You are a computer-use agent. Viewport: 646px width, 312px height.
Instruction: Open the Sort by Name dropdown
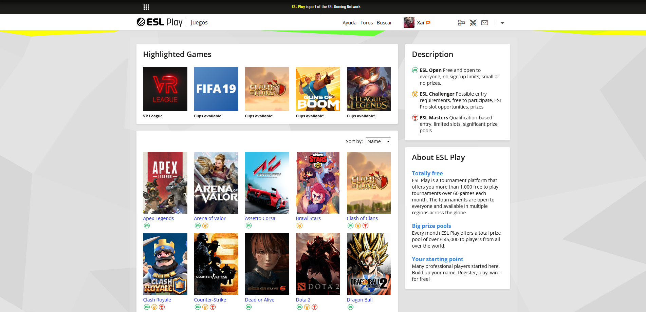378,141
